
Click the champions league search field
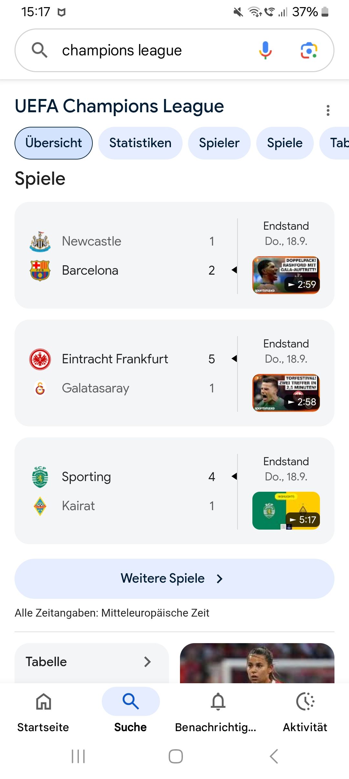152,50
